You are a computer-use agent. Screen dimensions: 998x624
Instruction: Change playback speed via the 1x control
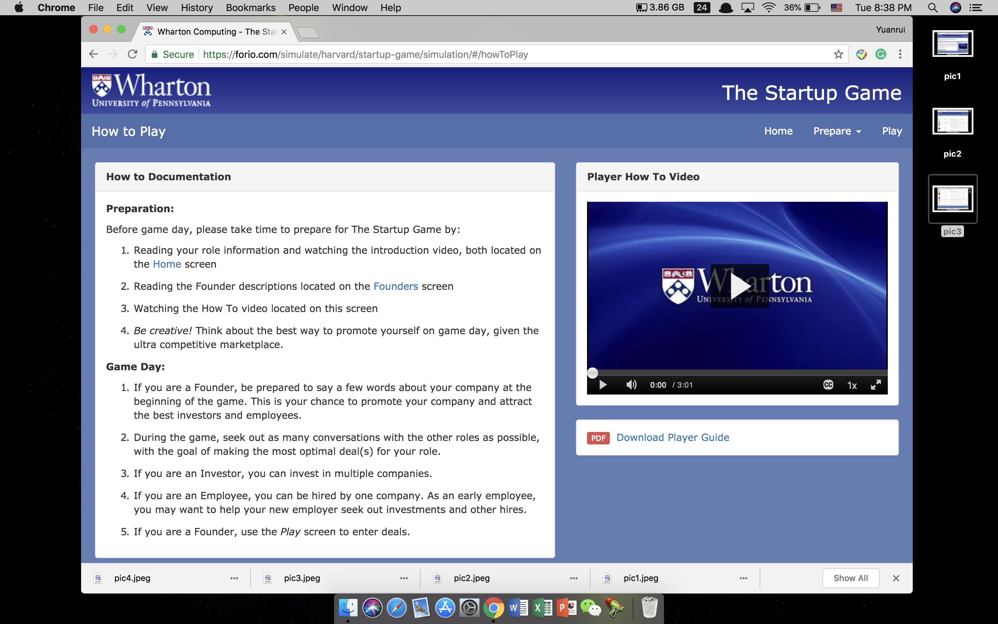[x=852, y=385]
